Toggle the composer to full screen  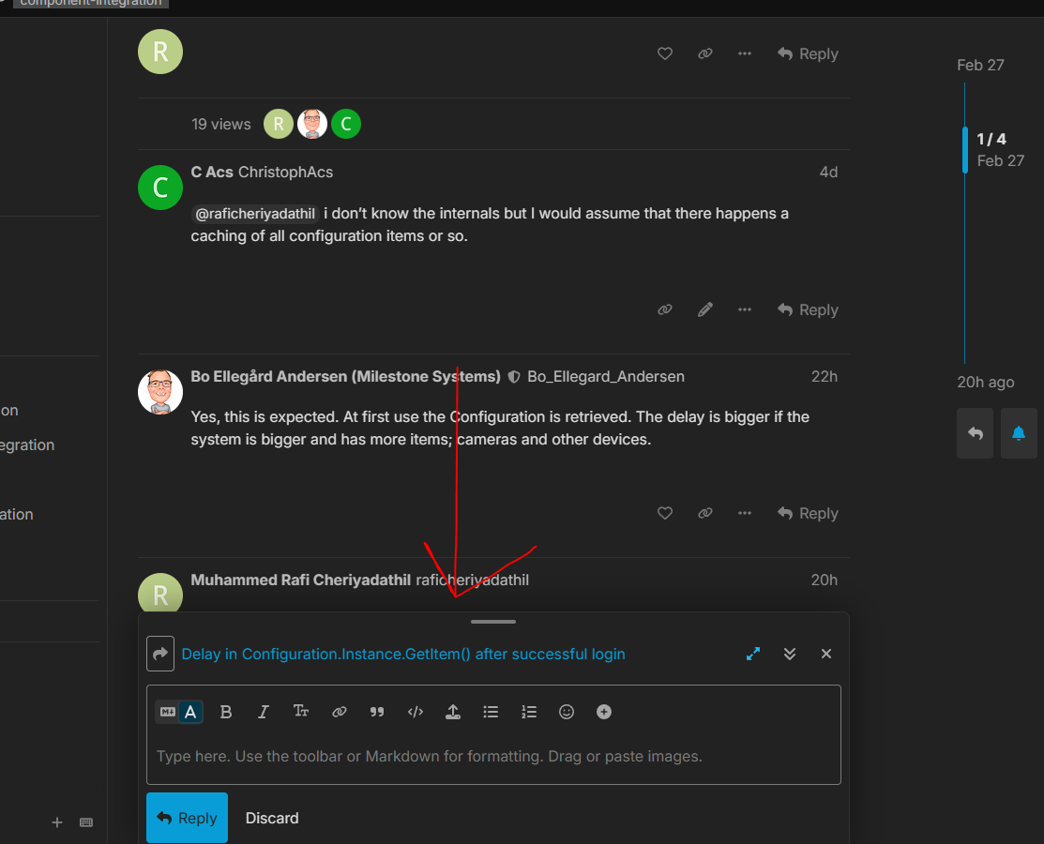click(x=753, y=654)
